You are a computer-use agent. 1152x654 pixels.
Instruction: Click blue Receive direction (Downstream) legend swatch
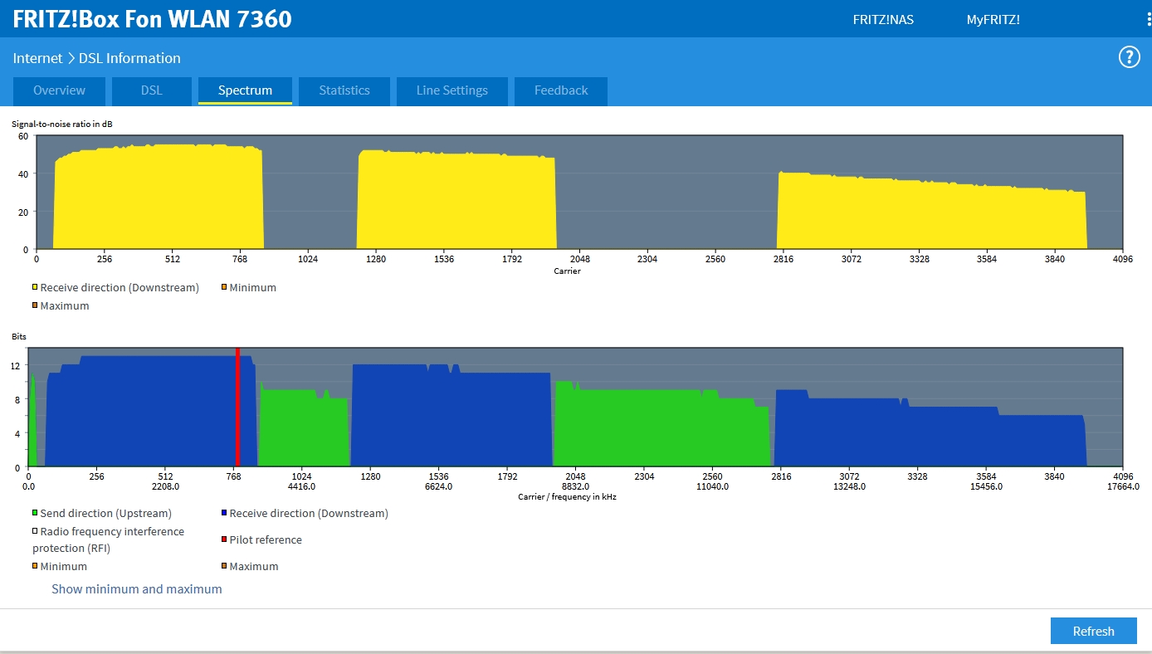coord(224,514)
